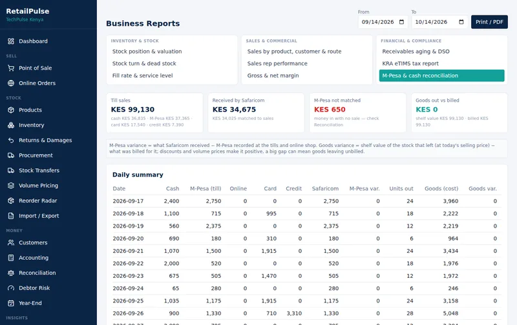The image size is (517, 325).
Task: Click the 2026-09-18 date cell
Action: pyautogui.click(x=128, y=213)
